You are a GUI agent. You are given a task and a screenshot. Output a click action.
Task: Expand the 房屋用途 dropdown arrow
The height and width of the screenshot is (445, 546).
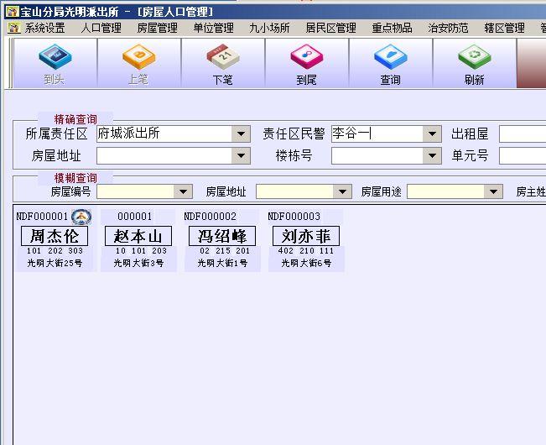[493, 191]
